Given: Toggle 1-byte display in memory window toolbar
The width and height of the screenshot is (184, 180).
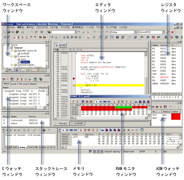Looking at the screenshot, I should click(63, 130).
